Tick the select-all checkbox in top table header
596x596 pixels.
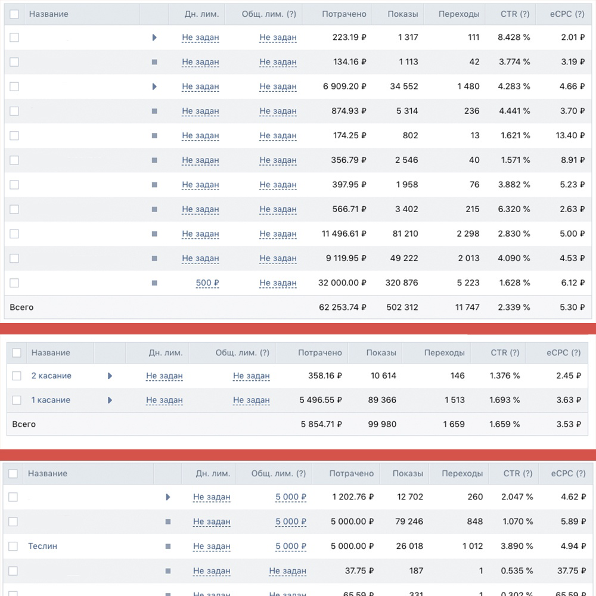(x=14, y=14)
